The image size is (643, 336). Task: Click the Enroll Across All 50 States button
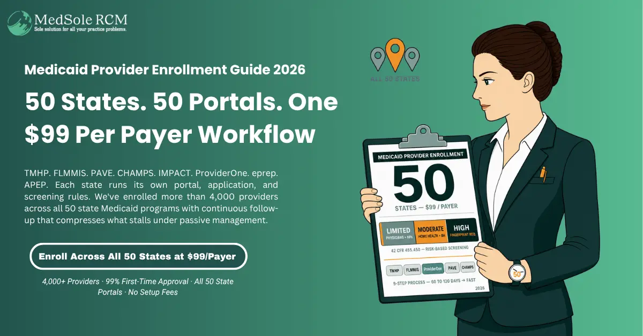click(x=138, y=257)
